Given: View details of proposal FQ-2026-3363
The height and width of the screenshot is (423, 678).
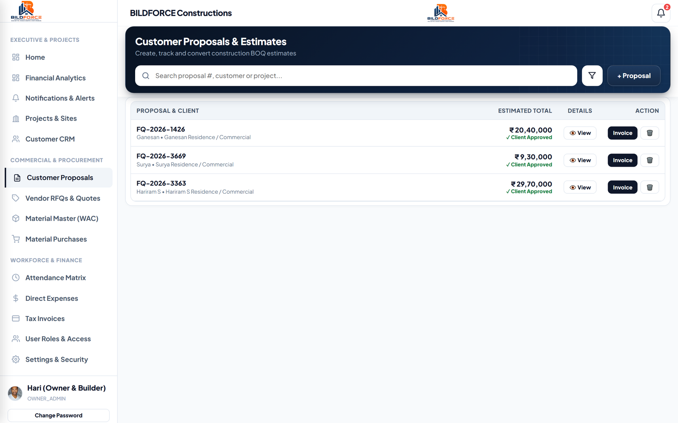Looking at the screenshot, I should 580,187.
